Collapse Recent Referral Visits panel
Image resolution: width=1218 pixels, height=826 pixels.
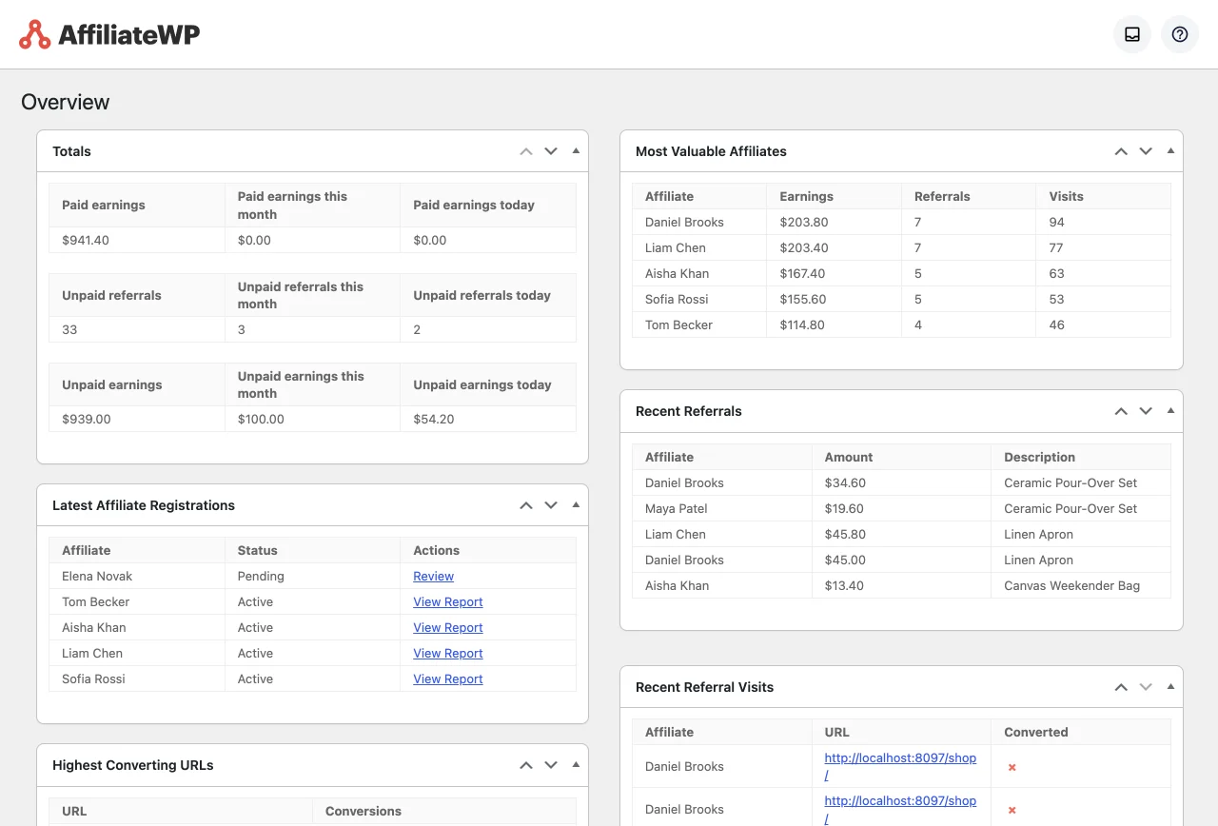[1170, 686]
